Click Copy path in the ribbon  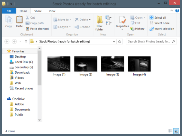35,23
